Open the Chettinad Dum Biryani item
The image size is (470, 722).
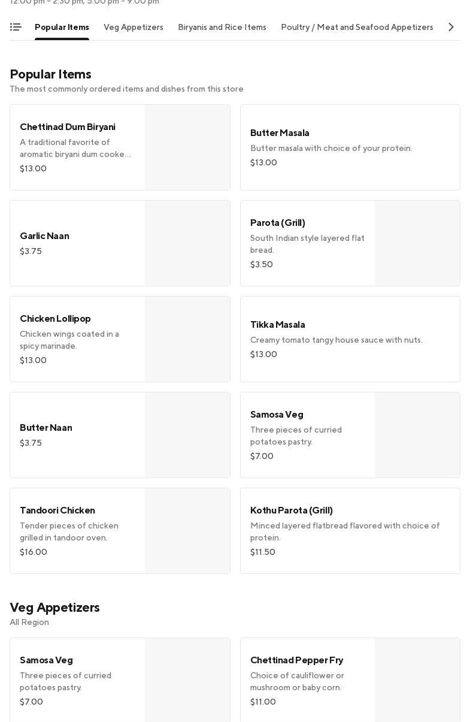click(77, 147)
